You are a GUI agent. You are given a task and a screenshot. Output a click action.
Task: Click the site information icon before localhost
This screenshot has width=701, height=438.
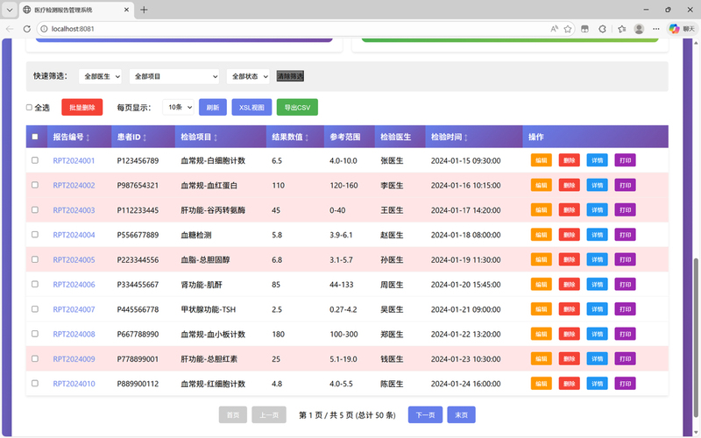tap(44, 28)
